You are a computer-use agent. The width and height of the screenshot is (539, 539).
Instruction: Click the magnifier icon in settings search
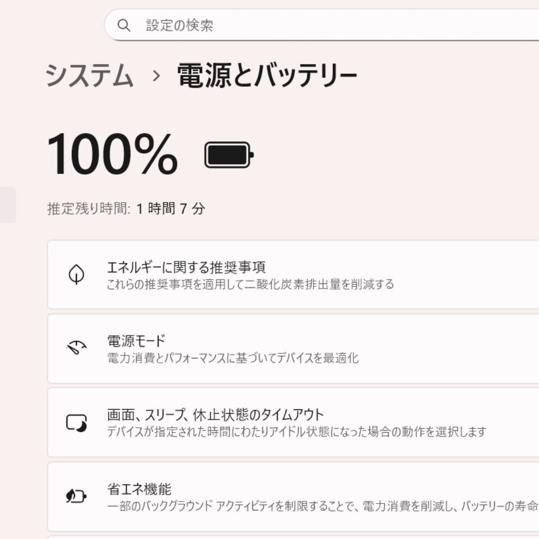click(124, 25)
